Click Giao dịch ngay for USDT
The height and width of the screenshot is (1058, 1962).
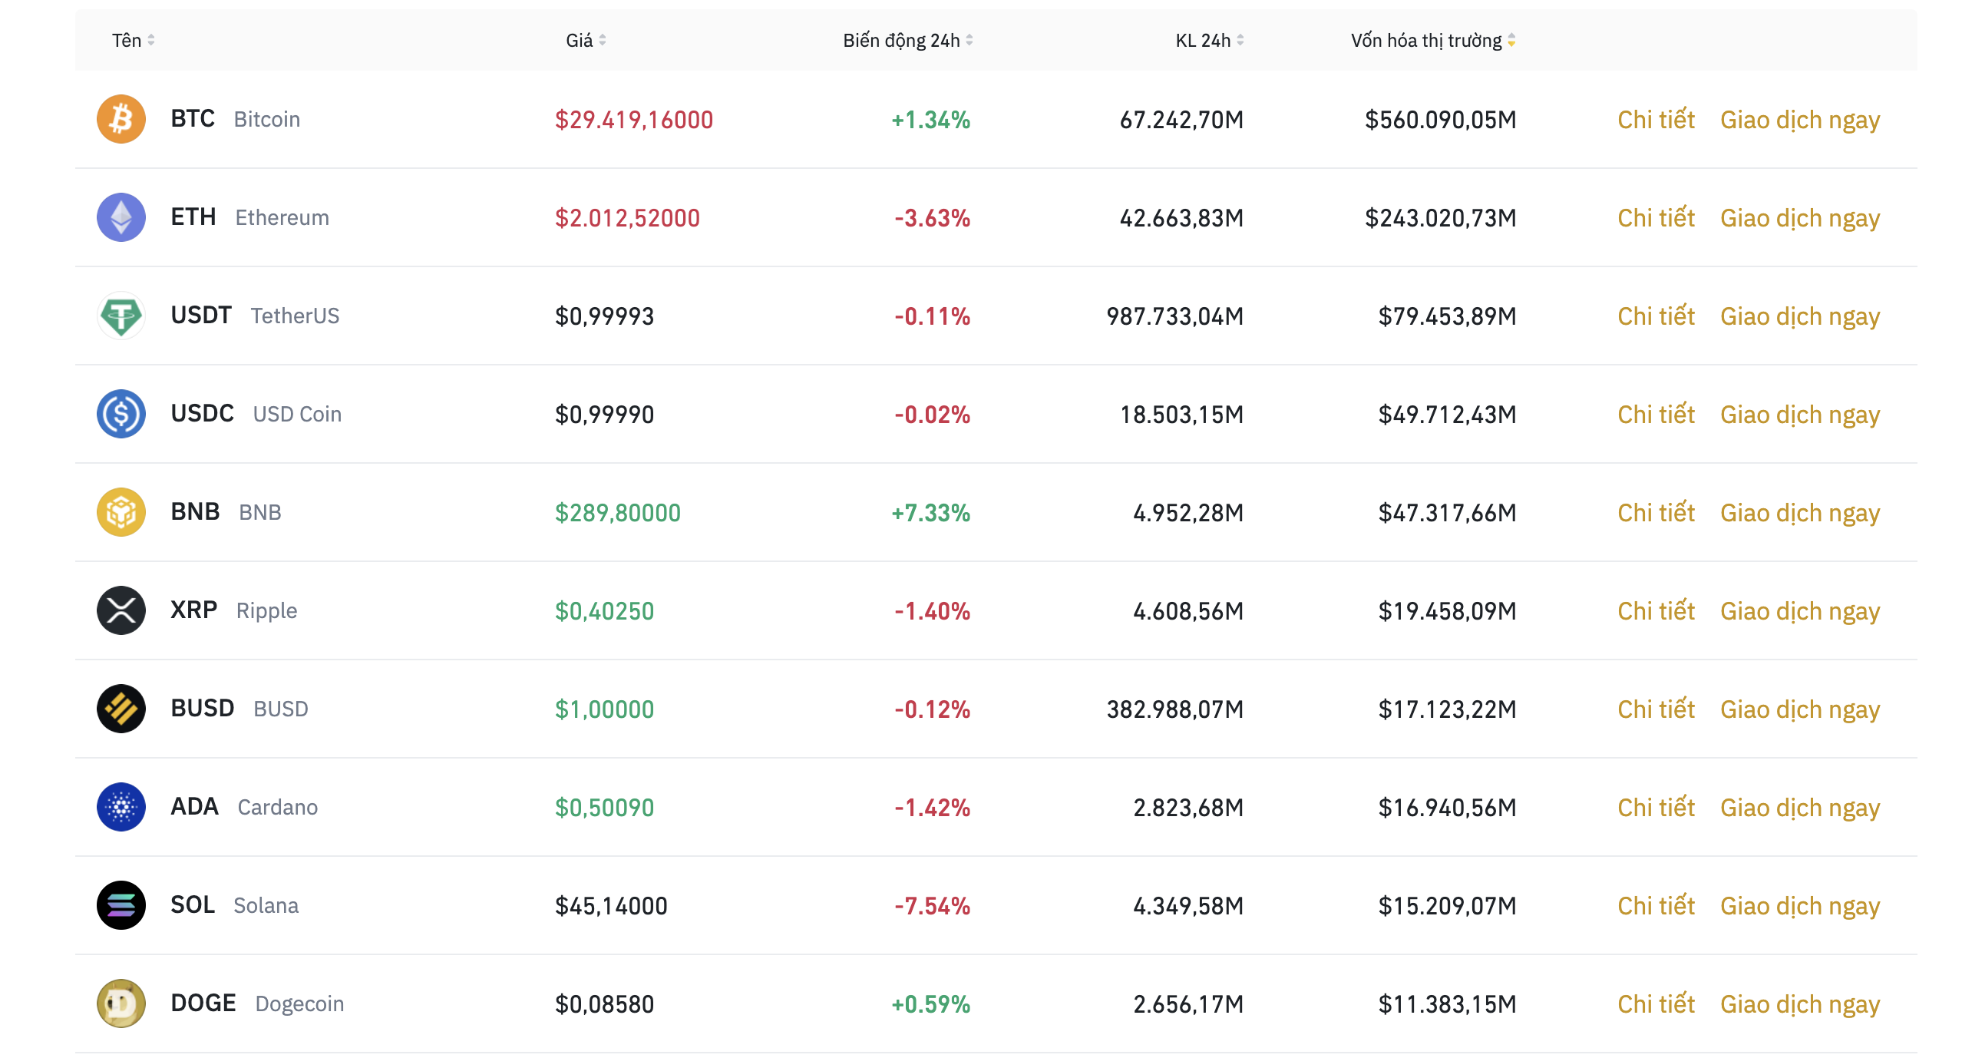click(1800, 318)
